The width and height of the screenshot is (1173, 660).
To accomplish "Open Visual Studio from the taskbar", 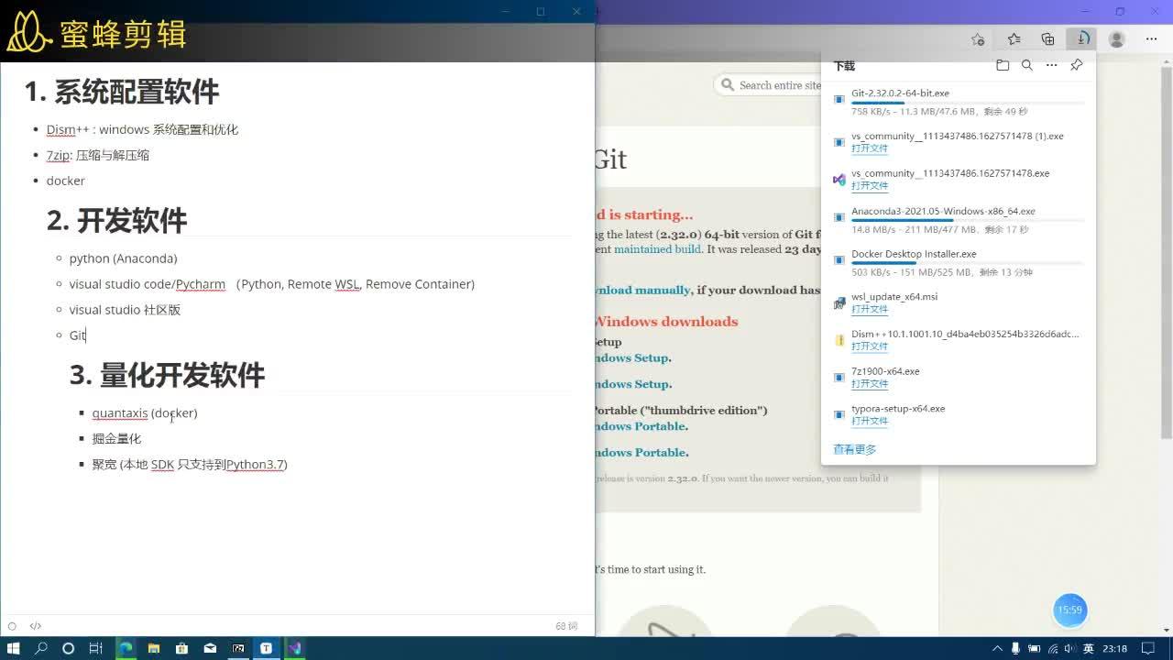I will [x=294, y=648].
